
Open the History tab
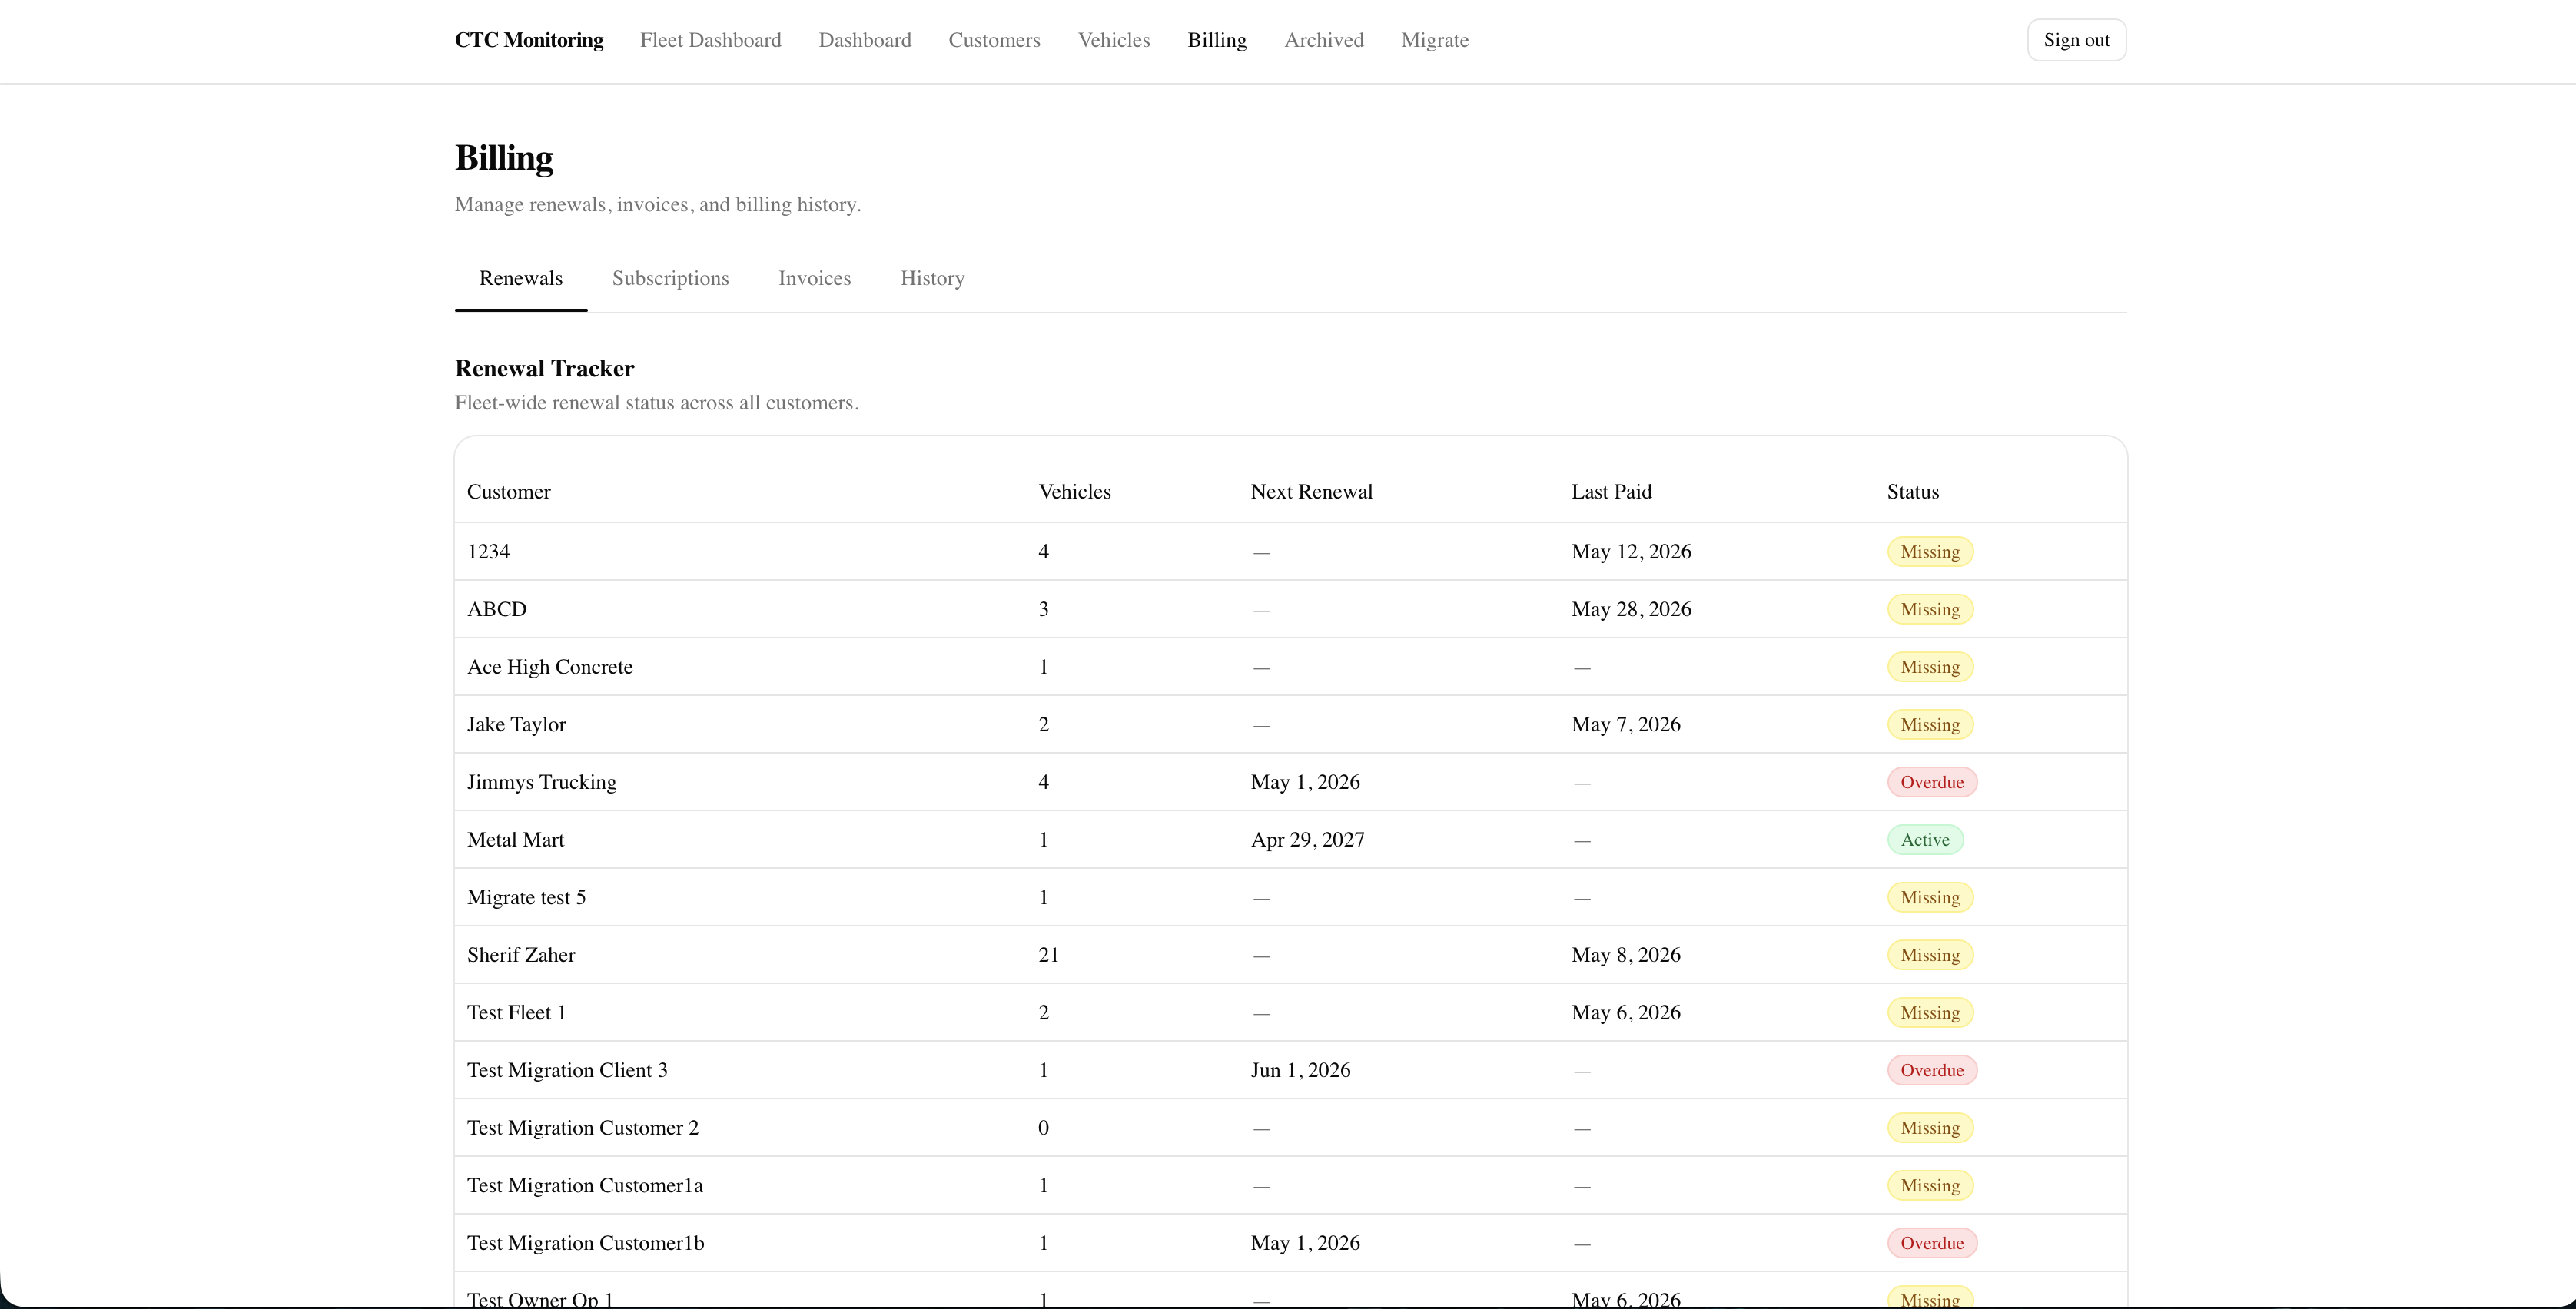(932, 278)
